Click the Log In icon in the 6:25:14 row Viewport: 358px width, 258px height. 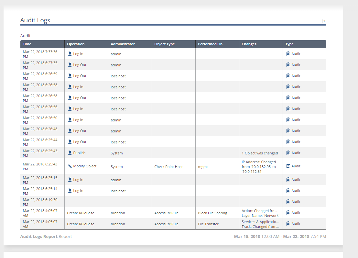point(70,191)
